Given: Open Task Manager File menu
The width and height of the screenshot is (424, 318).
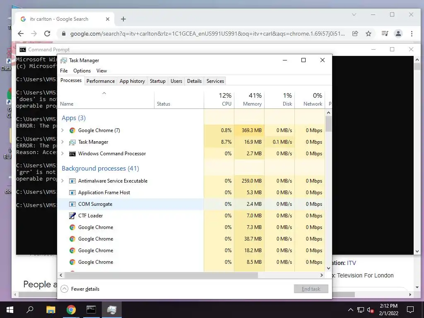Looking at the screenshot, I should pos(64,70).
